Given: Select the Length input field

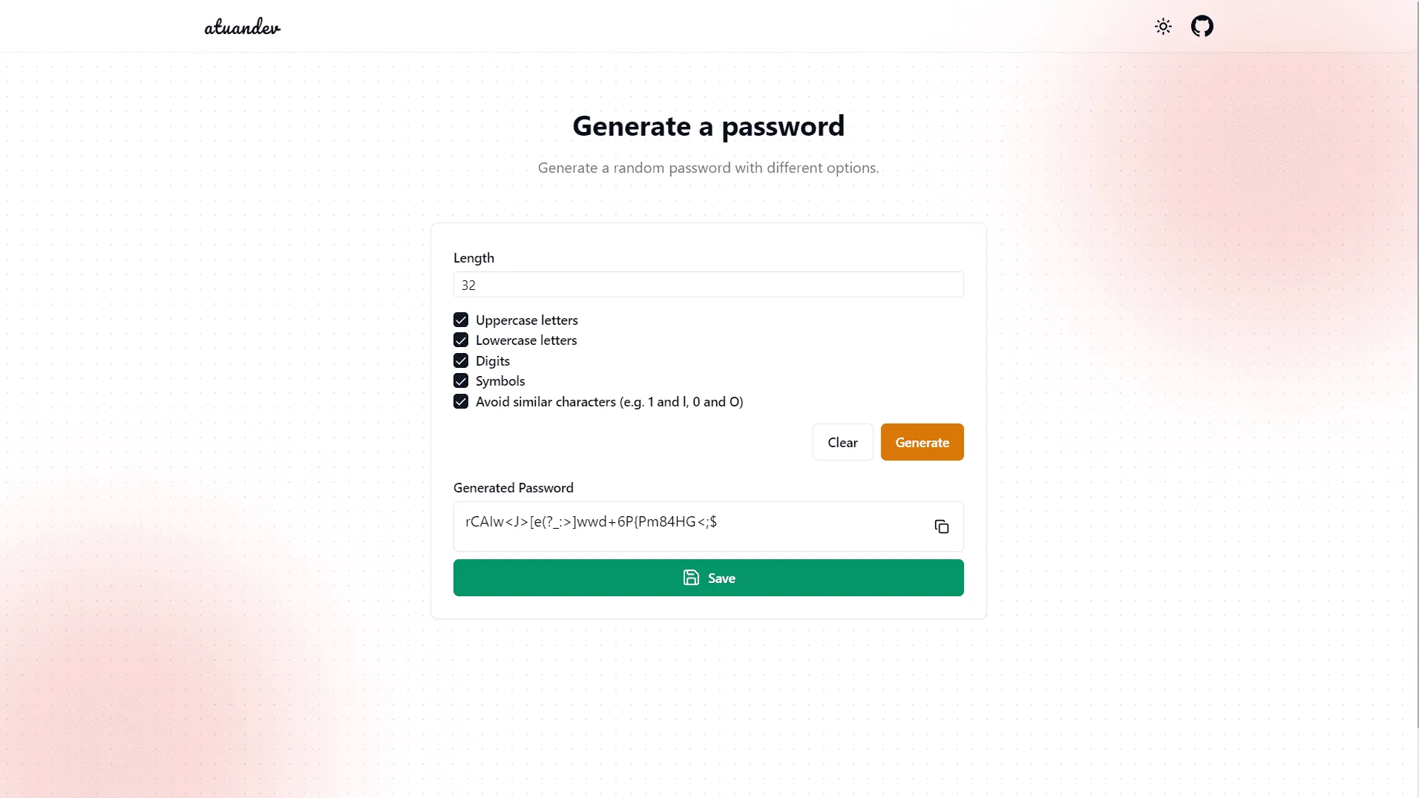Looking at the screenshot, I should 708,284.
